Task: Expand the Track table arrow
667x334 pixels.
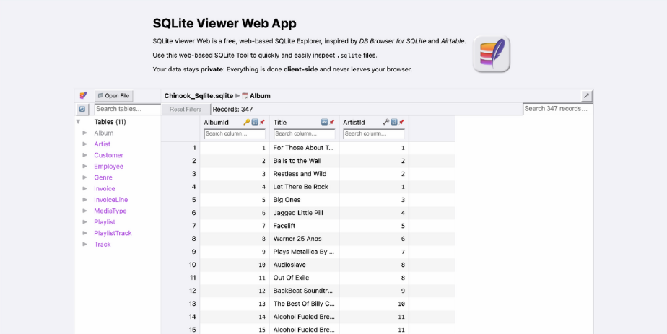Action: [85, 244]
